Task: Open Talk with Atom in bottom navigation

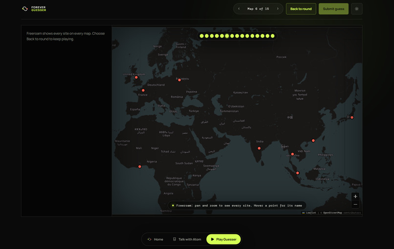Action: tap(187, 239)
